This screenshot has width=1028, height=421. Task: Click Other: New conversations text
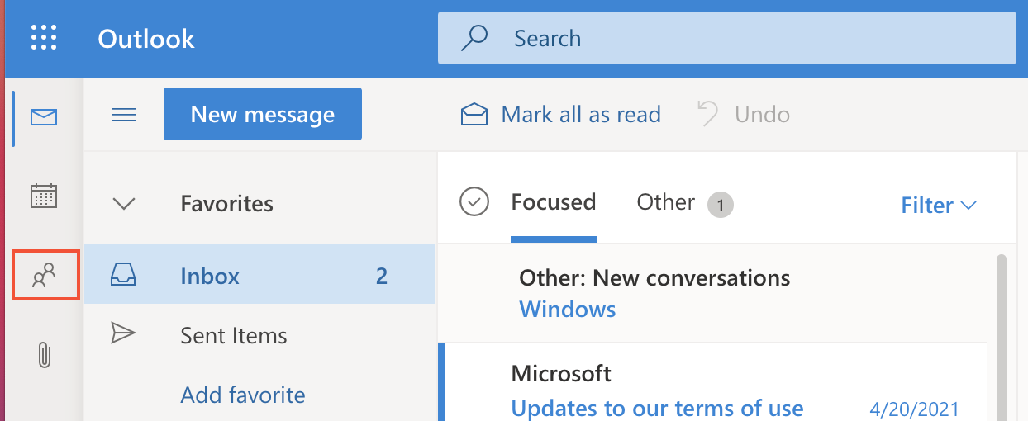[654, 278]
